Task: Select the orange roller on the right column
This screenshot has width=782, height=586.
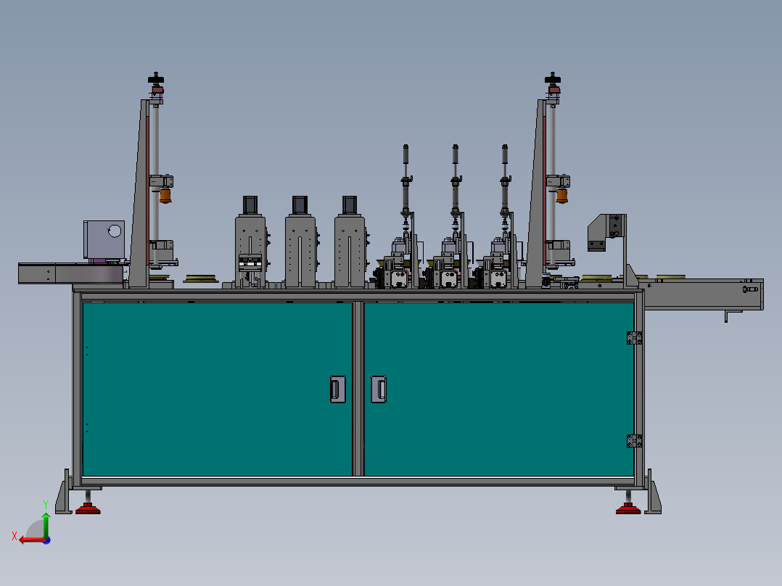Action: tap(562, 196)
